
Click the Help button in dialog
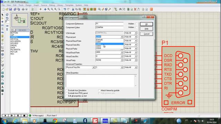146,29
